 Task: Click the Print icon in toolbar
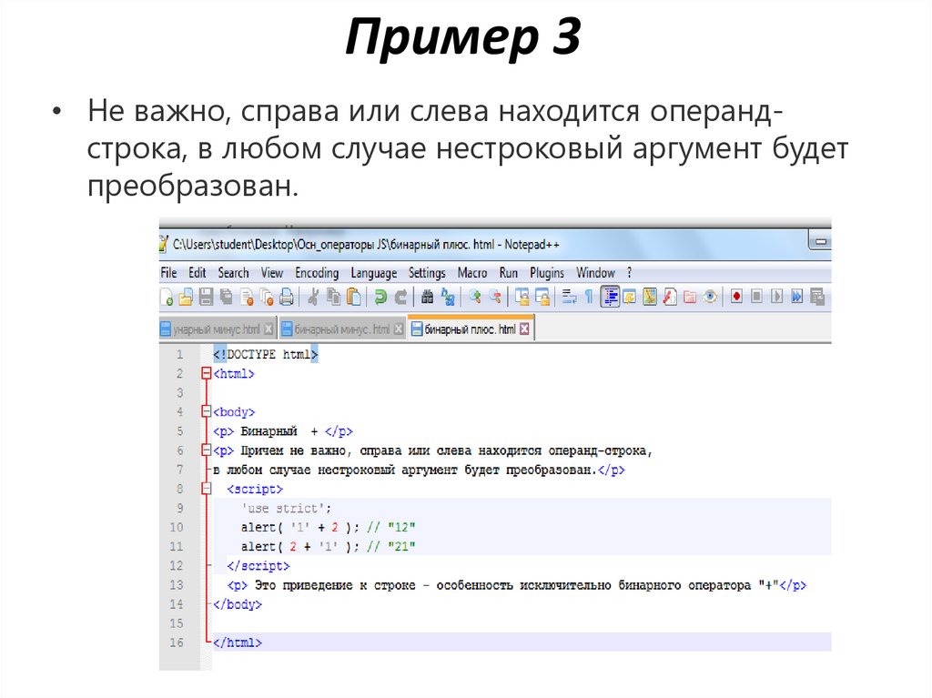(286, 297)
